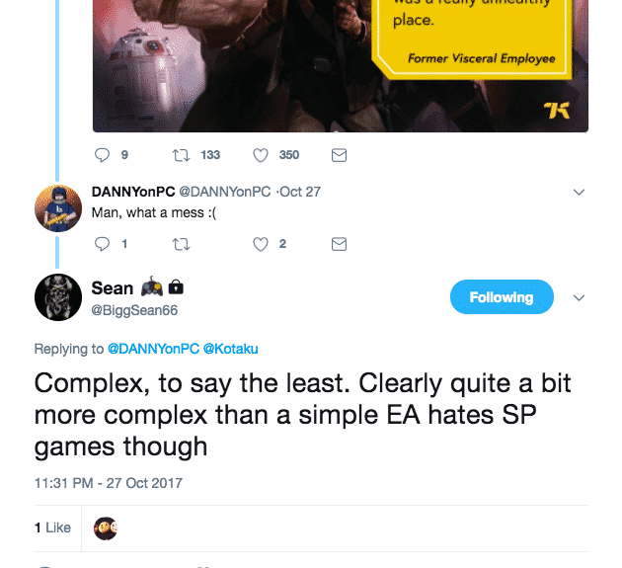Send Kotaku tweet via direct message
This screenshot has height=568, width=622.
pos(339,155)
